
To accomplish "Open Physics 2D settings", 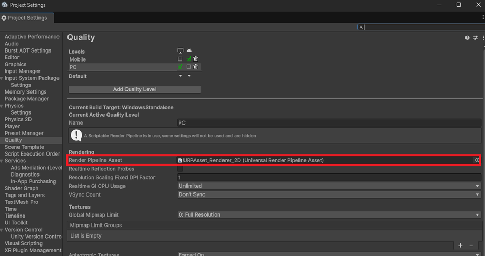I will pos(18,119).
